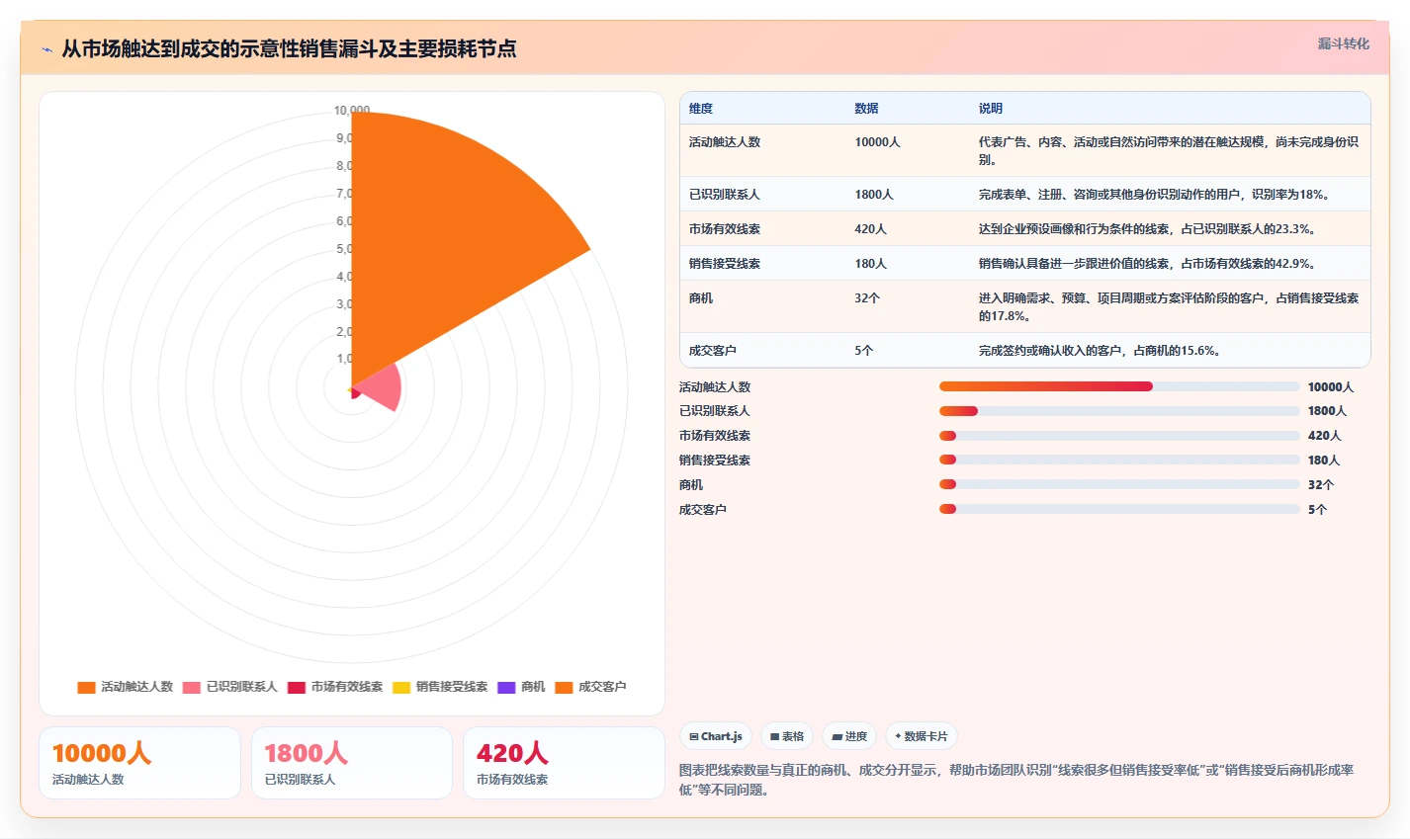Click the 商机 table row label

(x=701, y=298)
